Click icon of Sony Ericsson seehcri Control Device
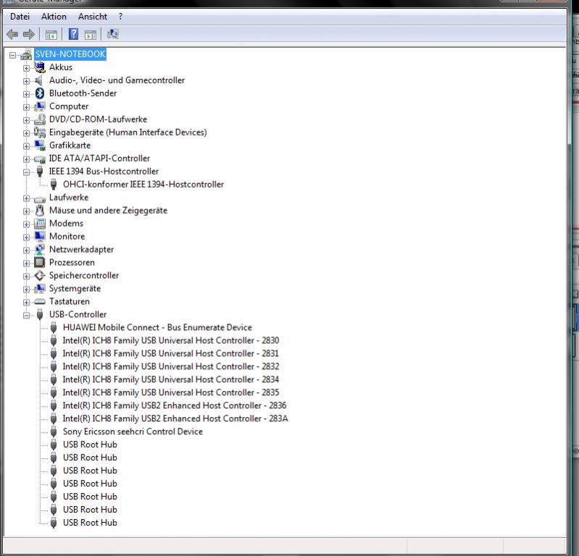579x556 pixels. click(54, 431)
